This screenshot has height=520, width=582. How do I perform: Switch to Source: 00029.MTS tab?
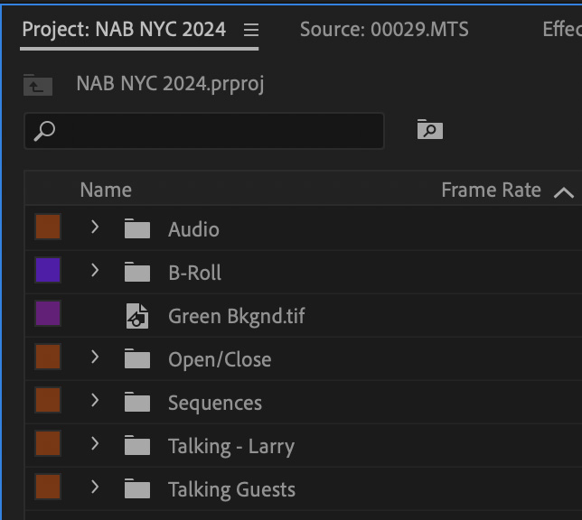pyautogui.click(x=384, y=29)
